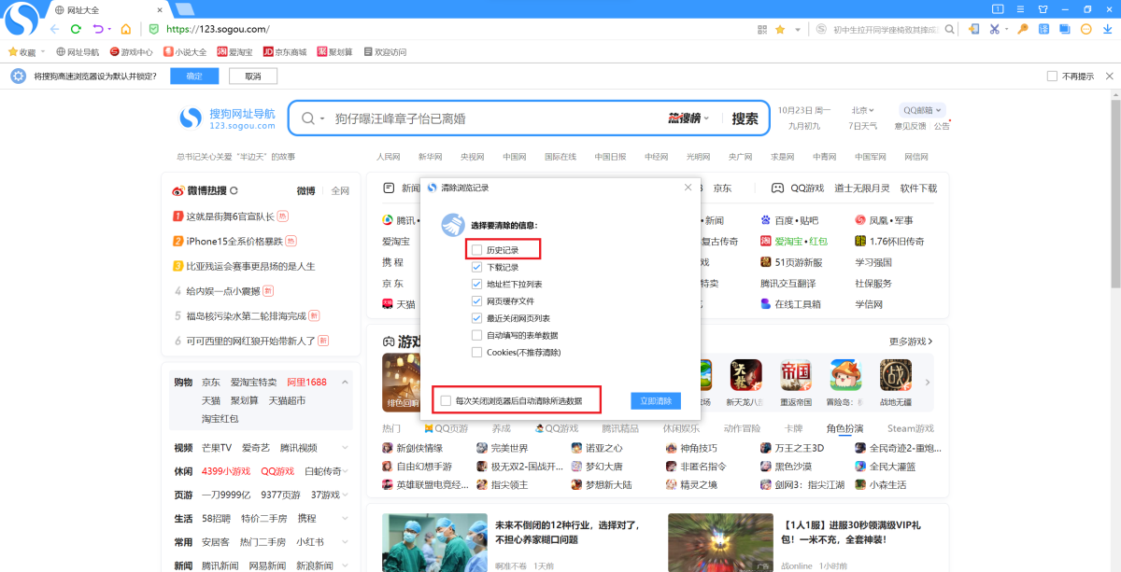Uncheck 网页缓存文件 checkbox
Viewport: 1121px width, 572px height.
coord(476,301)
